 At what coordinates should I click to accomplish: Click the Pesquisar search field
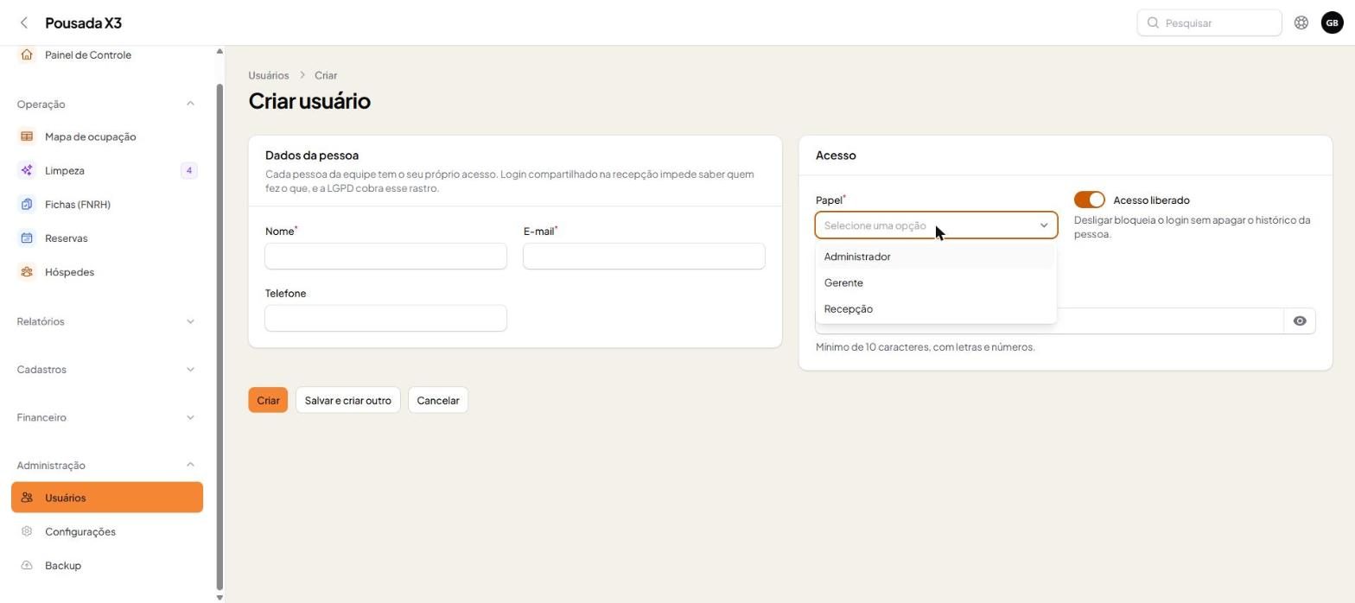(x=1209, y=23)
